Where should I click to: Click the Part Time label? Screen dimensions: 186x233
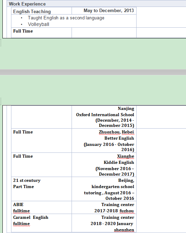(x=24, y=187)
